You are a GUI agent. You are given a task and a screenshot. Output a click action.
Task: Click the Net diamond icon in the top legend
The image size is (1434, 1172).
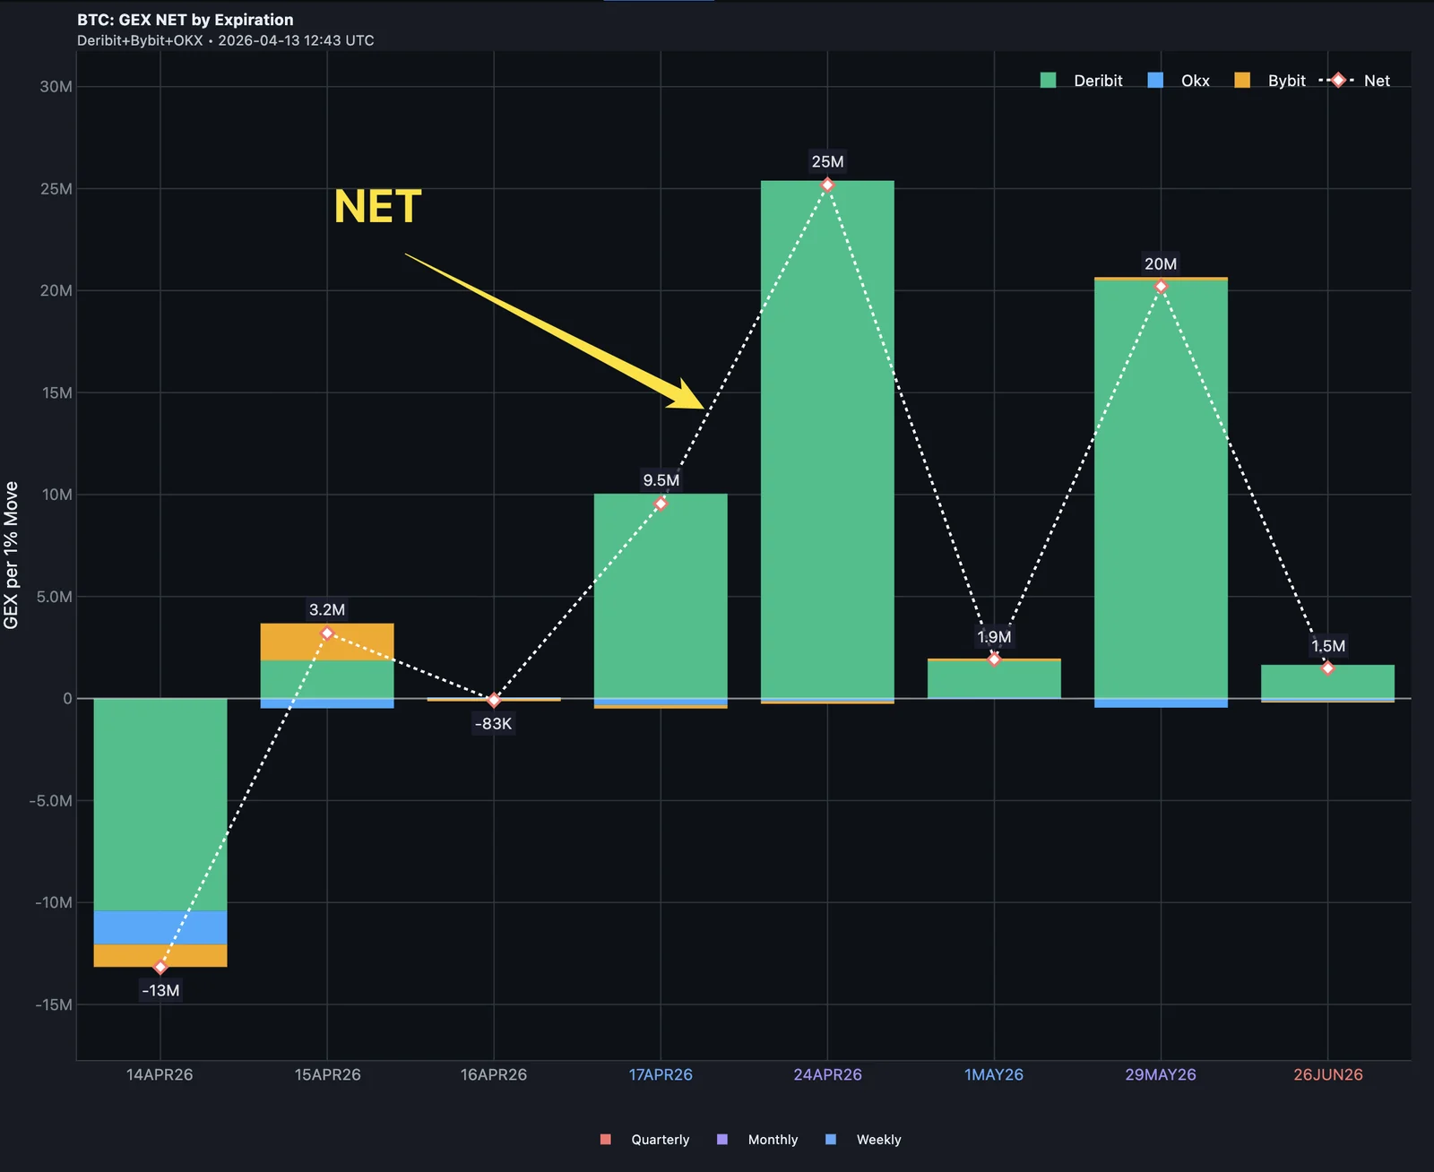[x=1337, y=80]
